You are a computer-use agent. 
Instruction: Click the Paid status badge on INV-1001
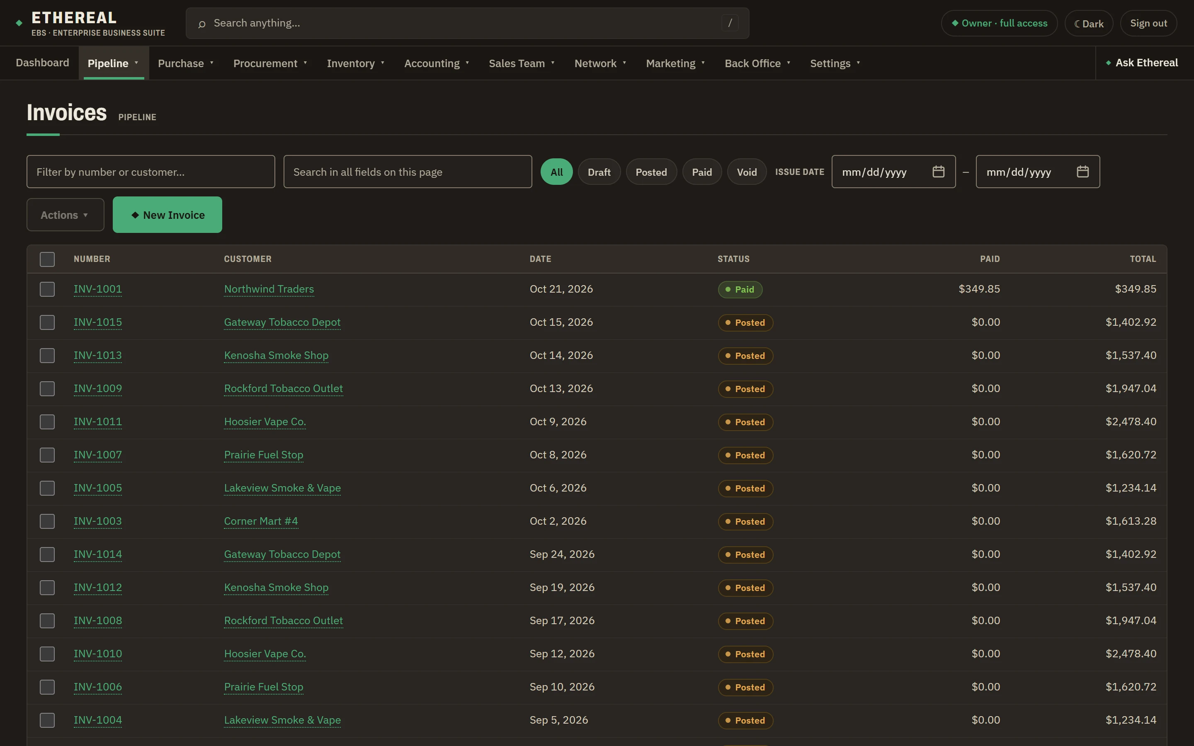tap(740, 290)
